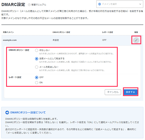
Task: Set report setting to ON
Action: tap(37, 83)
